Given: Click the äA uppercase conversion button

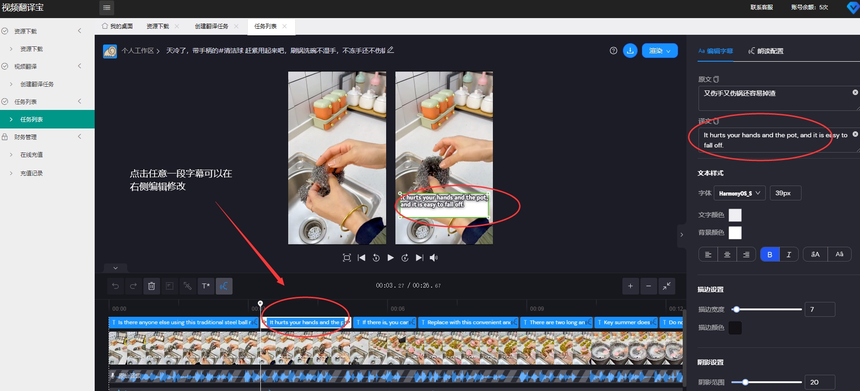Looking at the screenshot, I should coord(815,254).
